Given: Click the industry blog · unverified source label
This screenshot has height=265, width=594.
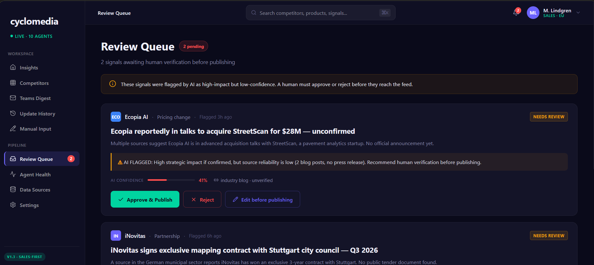Looking at the screenshot, I should (x=247, y=180).
